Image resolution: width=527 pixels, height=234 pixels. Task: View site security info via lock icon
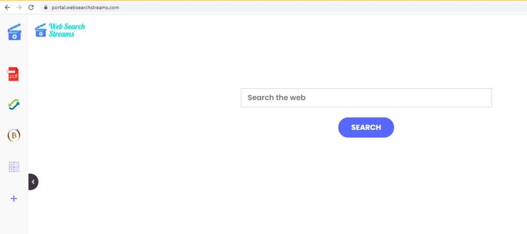pyautogui.click(x=46, y=7)
